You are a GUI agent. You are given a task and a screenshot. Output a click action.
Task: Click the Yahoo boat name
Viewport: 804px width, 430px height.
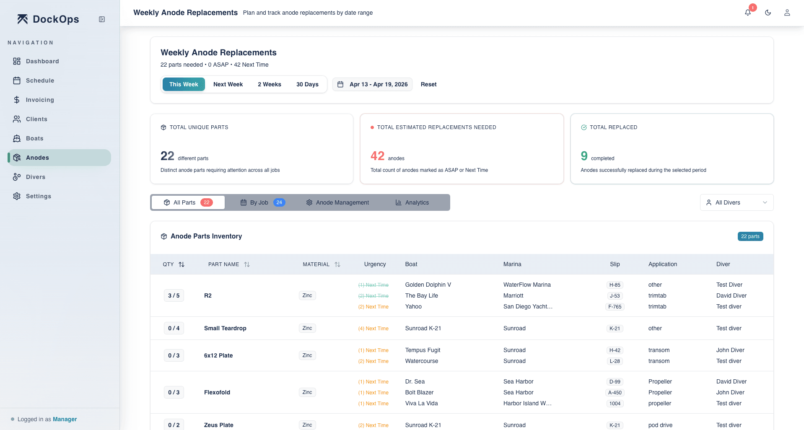(413, 306)
